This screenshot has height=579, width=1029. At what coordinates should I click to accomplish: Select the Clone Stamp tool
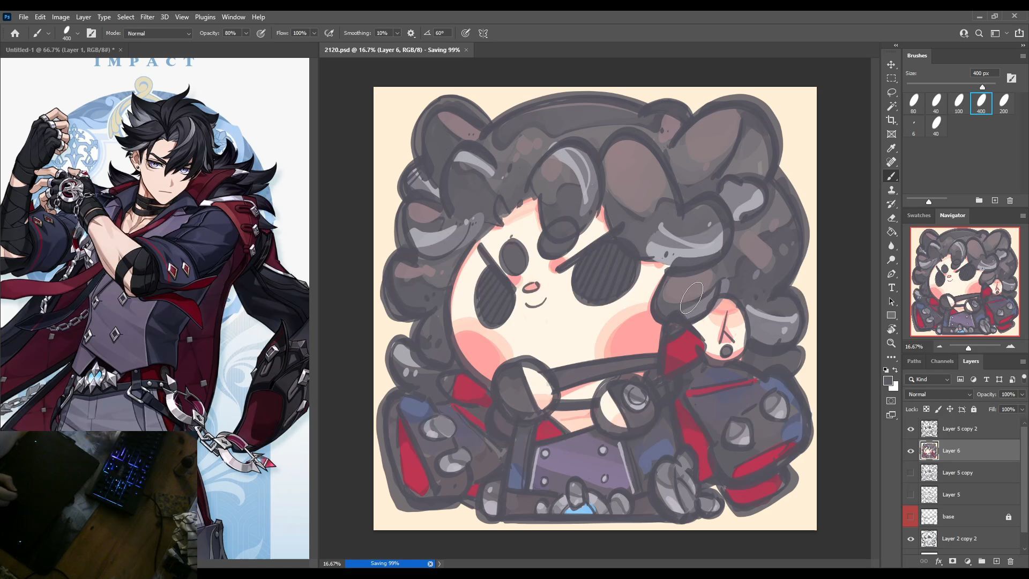tap(891, 190)
